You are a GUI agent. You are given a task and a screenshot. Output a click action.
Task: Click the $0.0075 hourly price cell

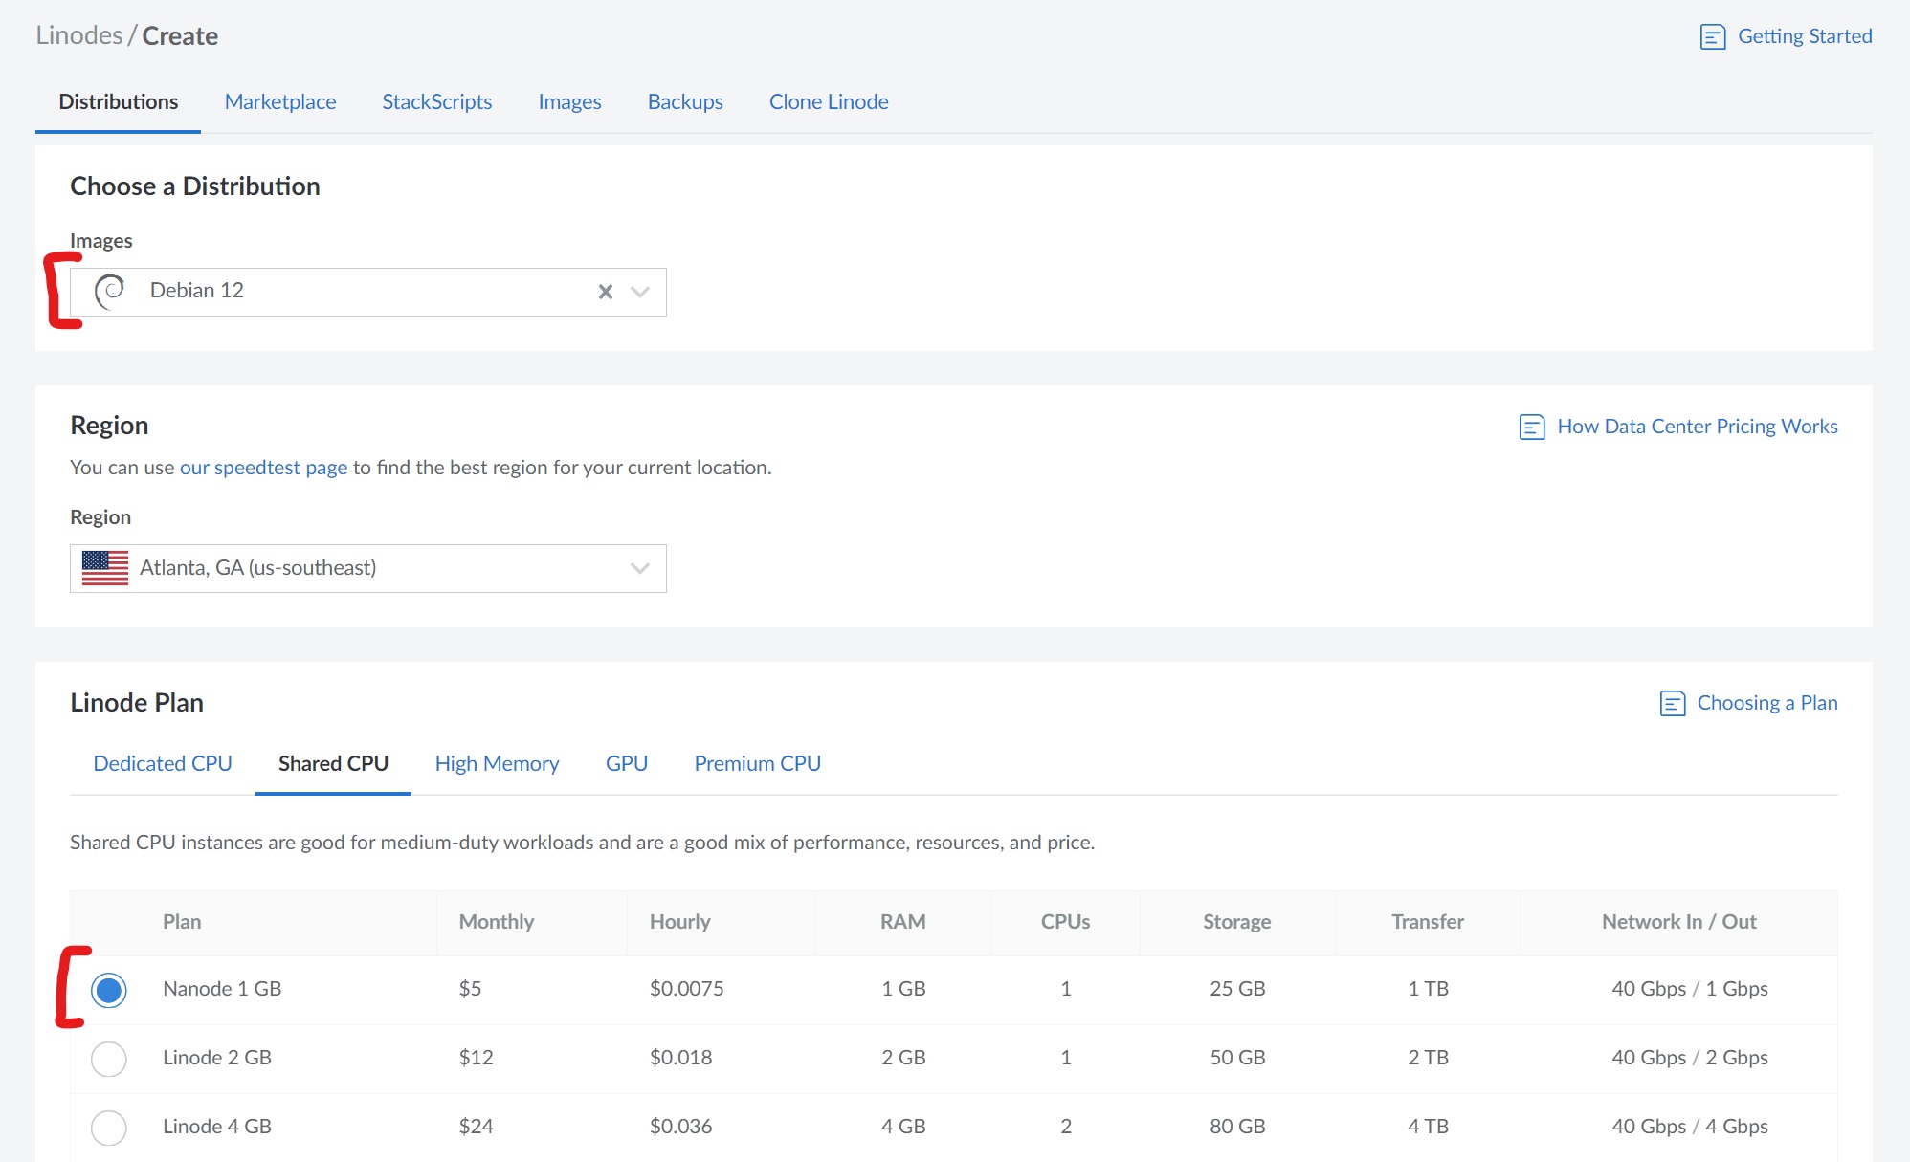click(687, 989)
